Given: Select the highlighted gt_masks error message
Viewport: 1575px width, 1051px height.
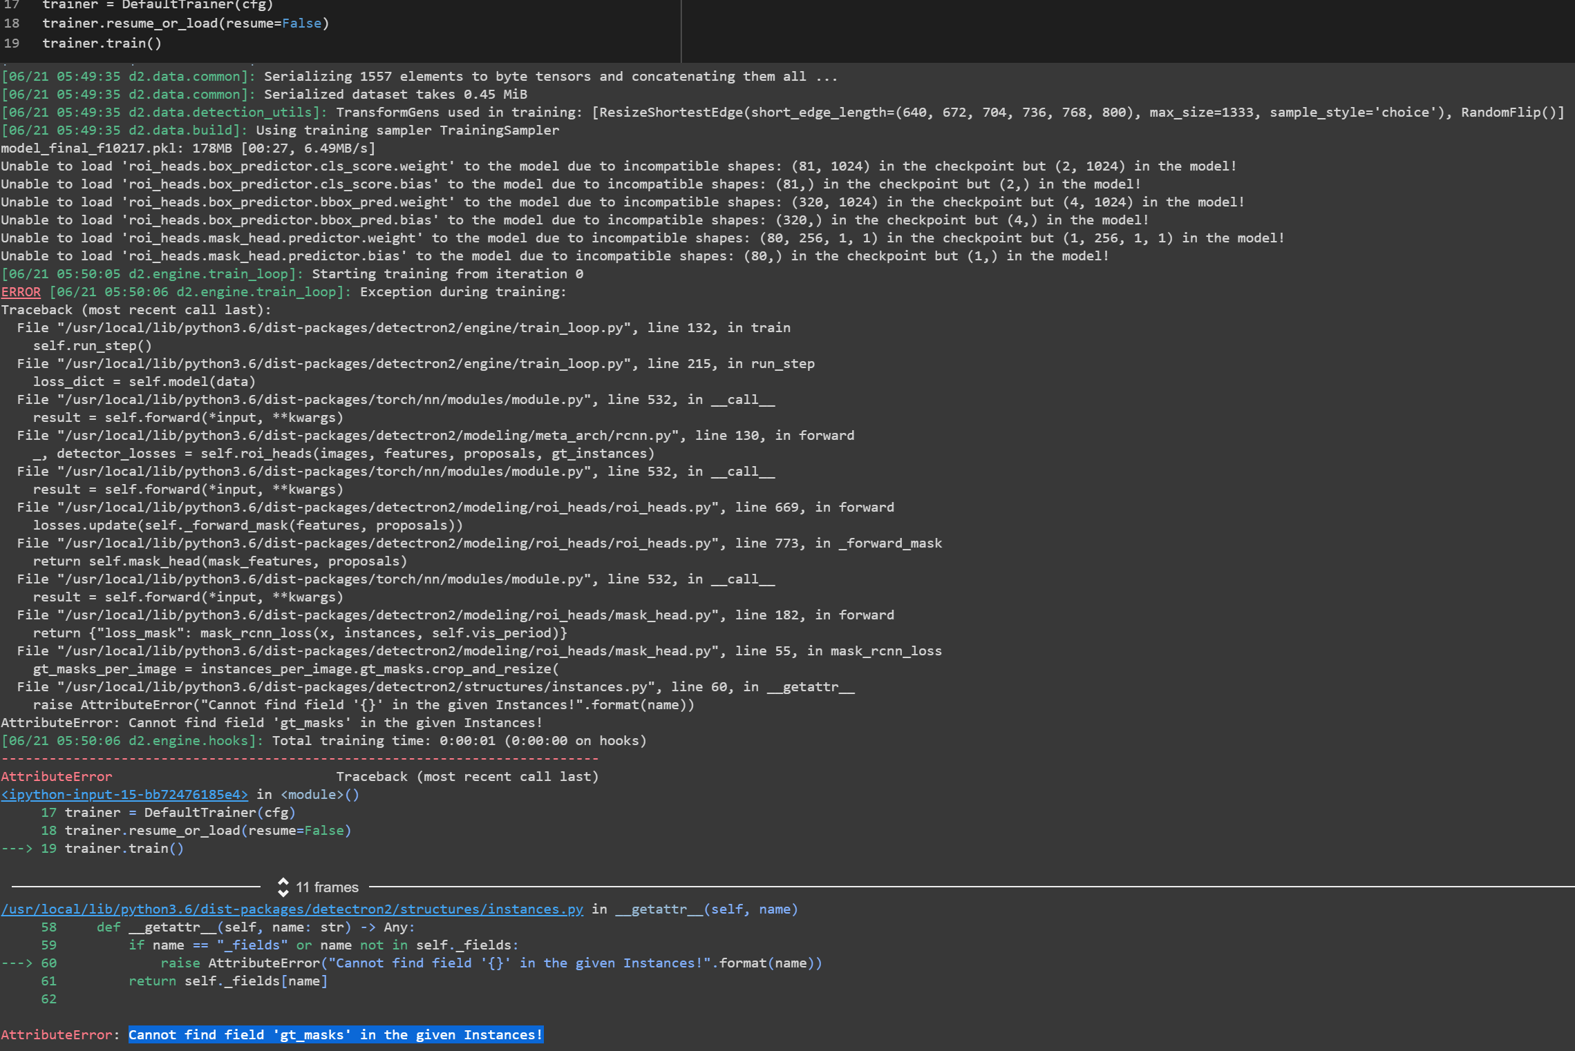Looking at the screenshot, I should pyautogui.click(x=336, y=1034).
